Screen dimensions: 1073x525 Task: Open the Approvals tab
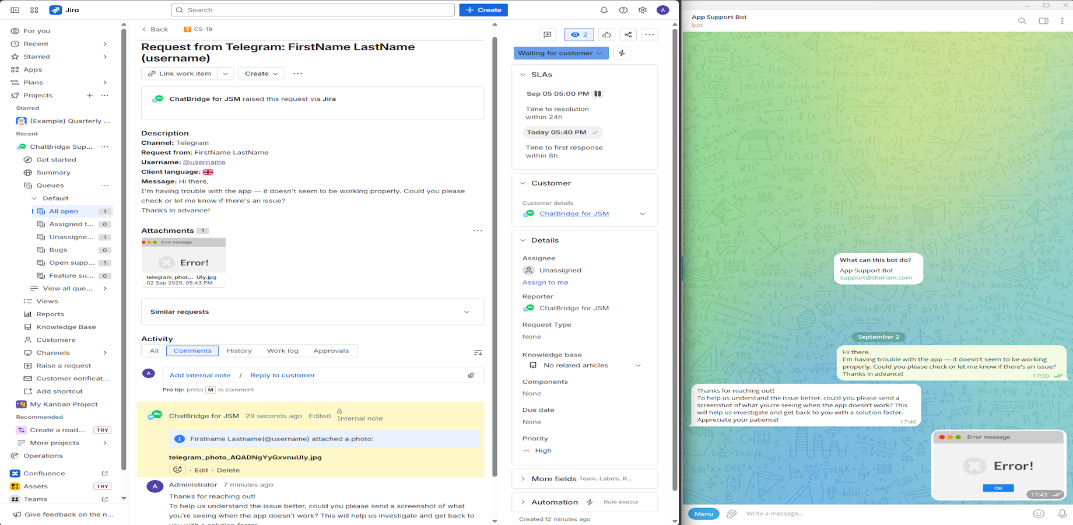point(331,351)
